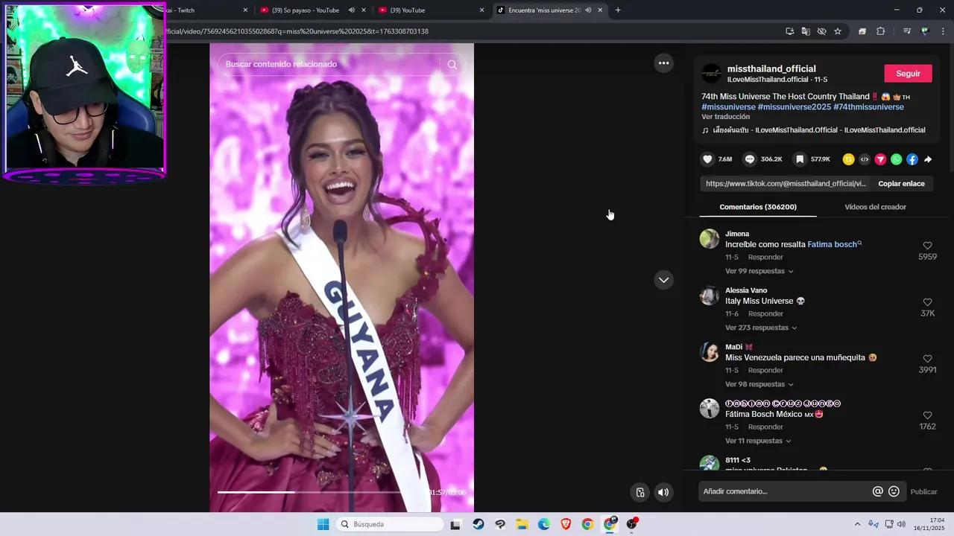The height and width of the screenshot is (536, 954).
Task: Switch to Comentarios (306200) tab
Action: pyautogui.click(x=758, y=207)
